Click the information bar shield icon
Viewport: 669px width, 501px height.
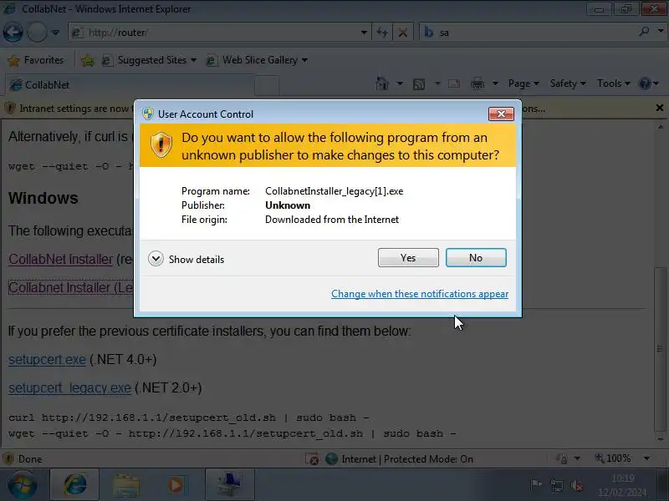[x=10, y=109]
